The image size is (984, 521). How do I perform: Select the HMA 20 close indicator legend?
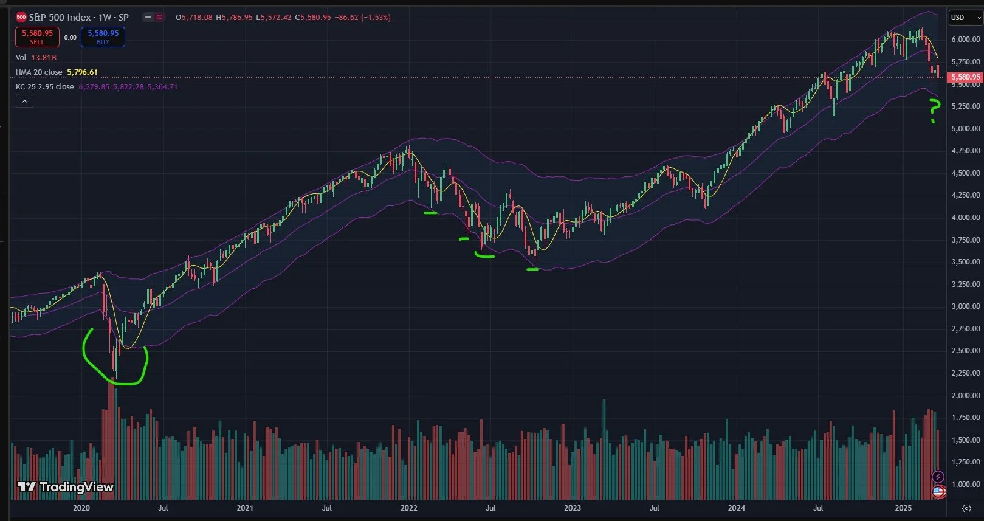[39, 72]
